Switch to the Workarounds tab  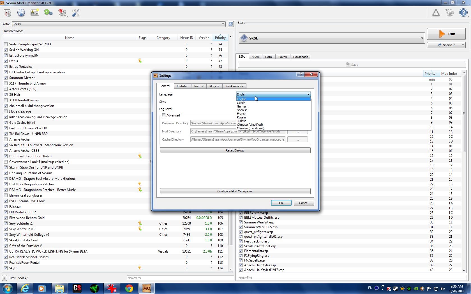[x=234, y=86]
